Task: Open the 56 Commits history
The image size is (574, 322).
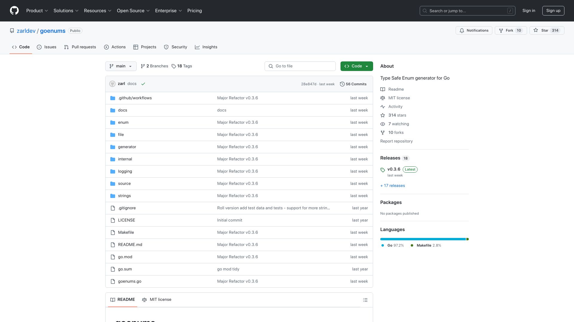Action: point(353,84)
